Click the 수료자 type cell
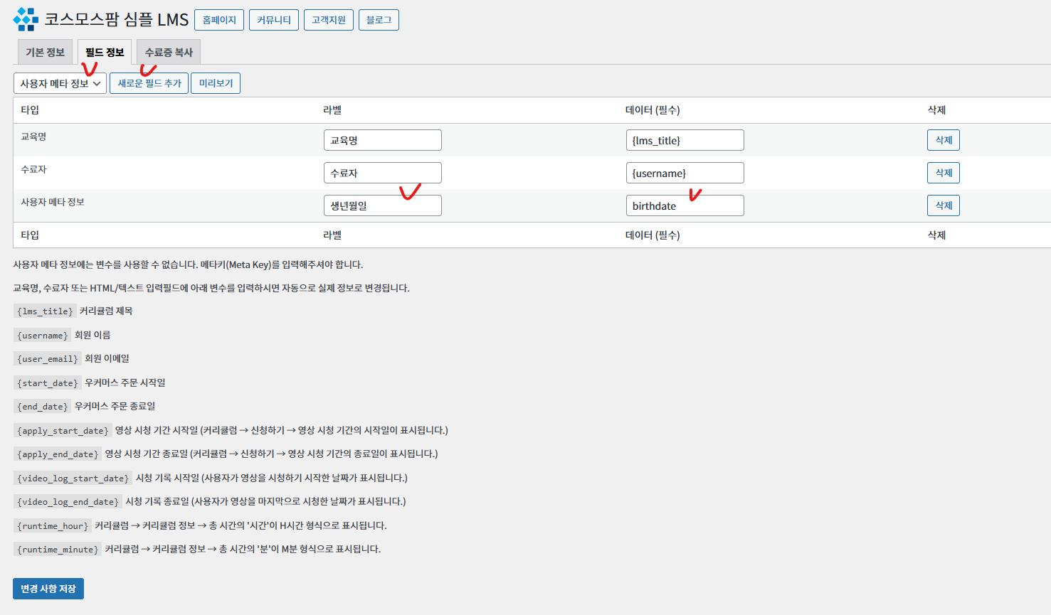Viewport: 1051px width, 615px height. [33, 169]
